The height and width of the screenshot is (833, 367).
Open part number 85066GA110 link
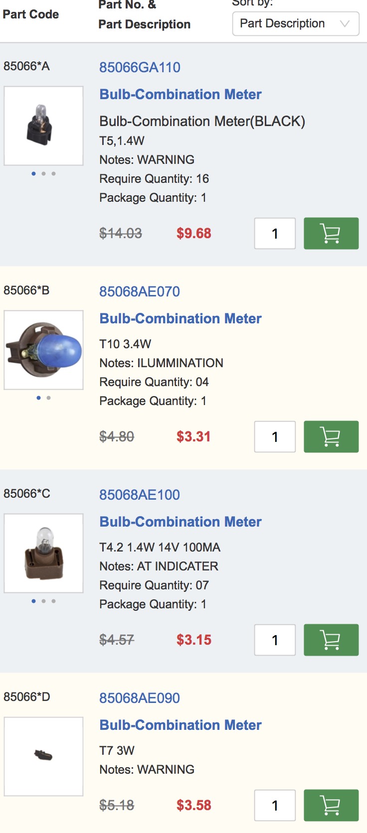(140, 67)
